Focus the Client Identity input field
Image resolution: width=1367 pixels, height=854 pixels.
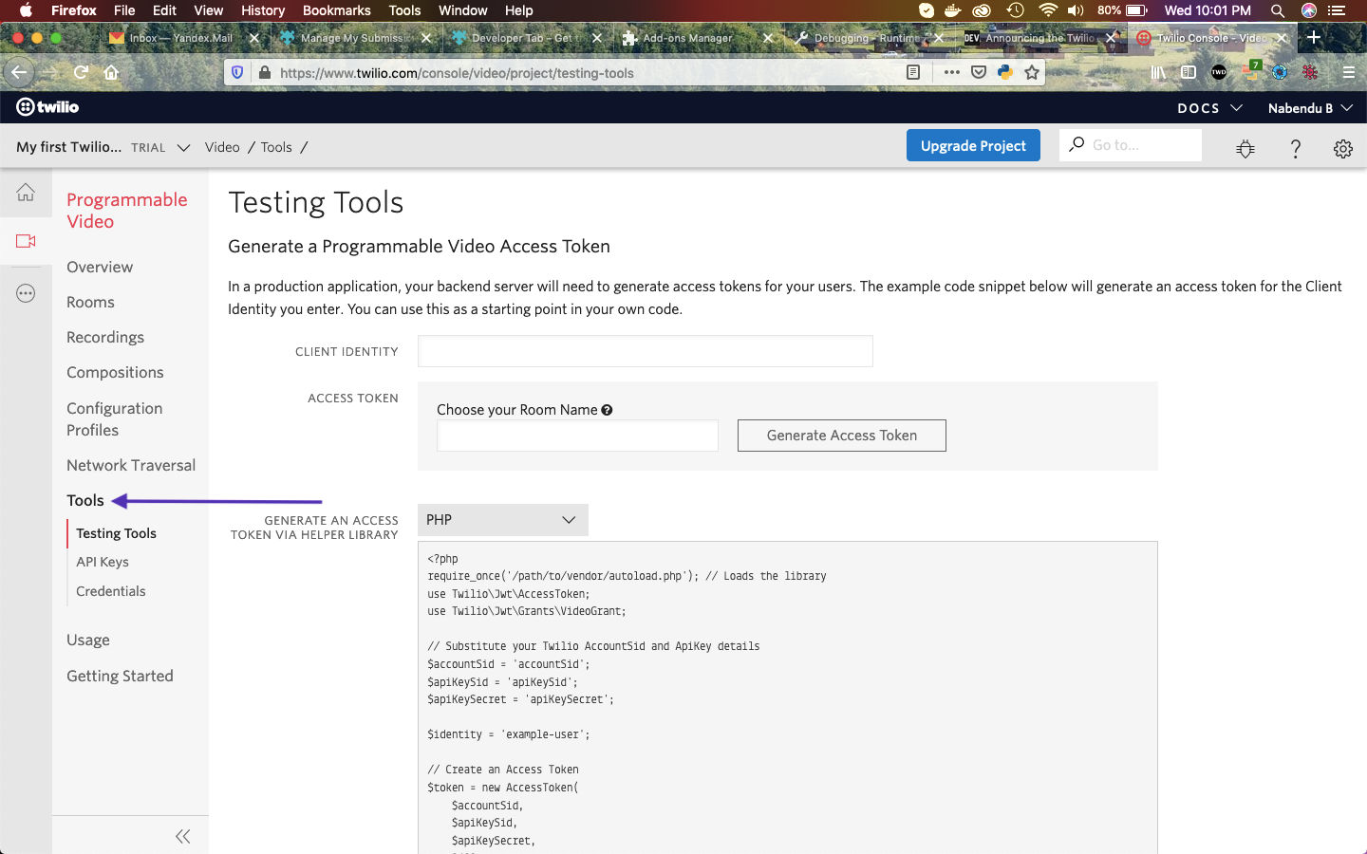(646, 351)
